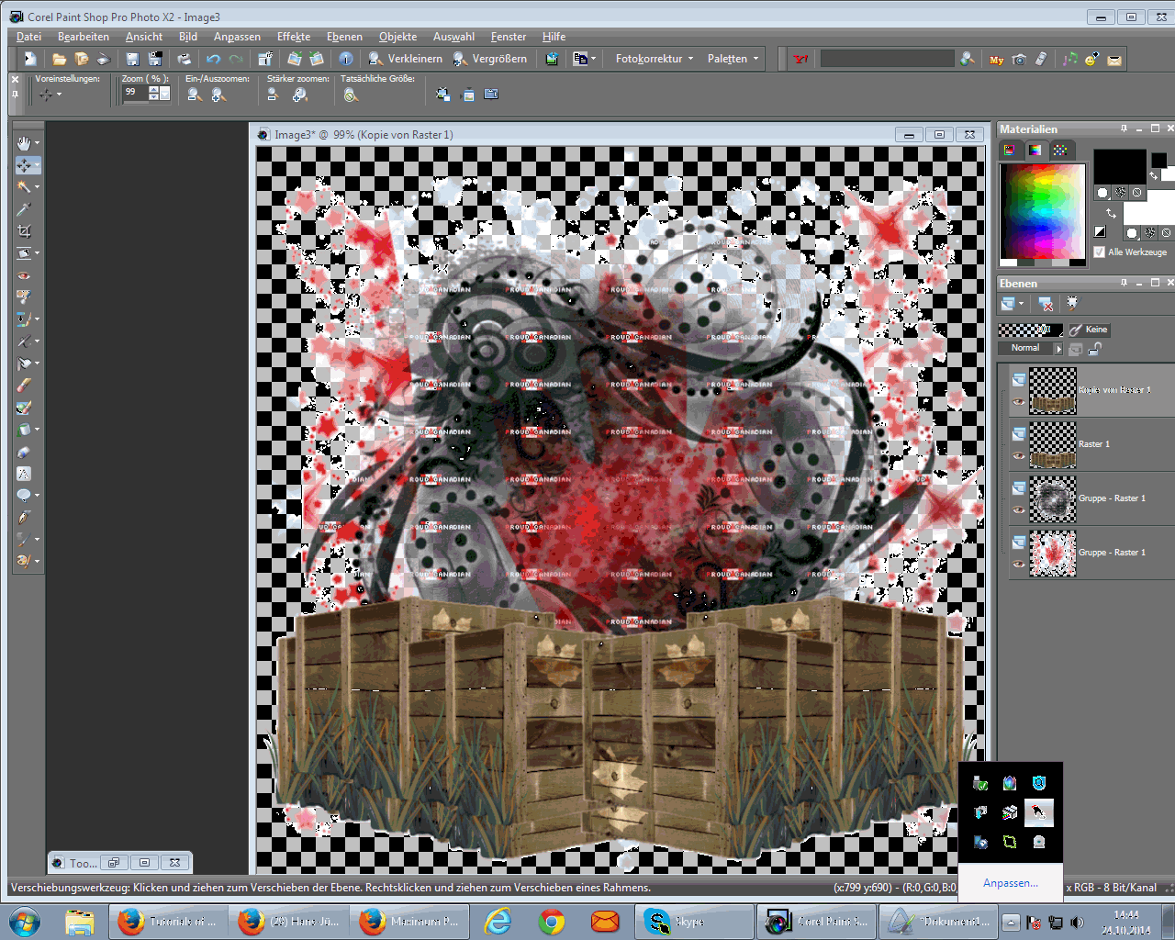The image size is (1175, 940).
Task: Click the actual size zoom icon
Action: (x=351, y=95)
